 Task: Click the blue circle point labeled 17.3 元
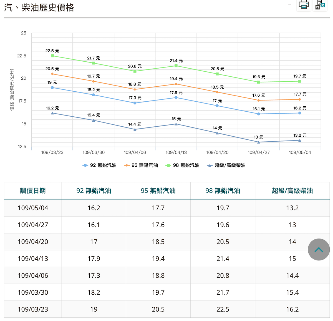(x=135, y=103)
